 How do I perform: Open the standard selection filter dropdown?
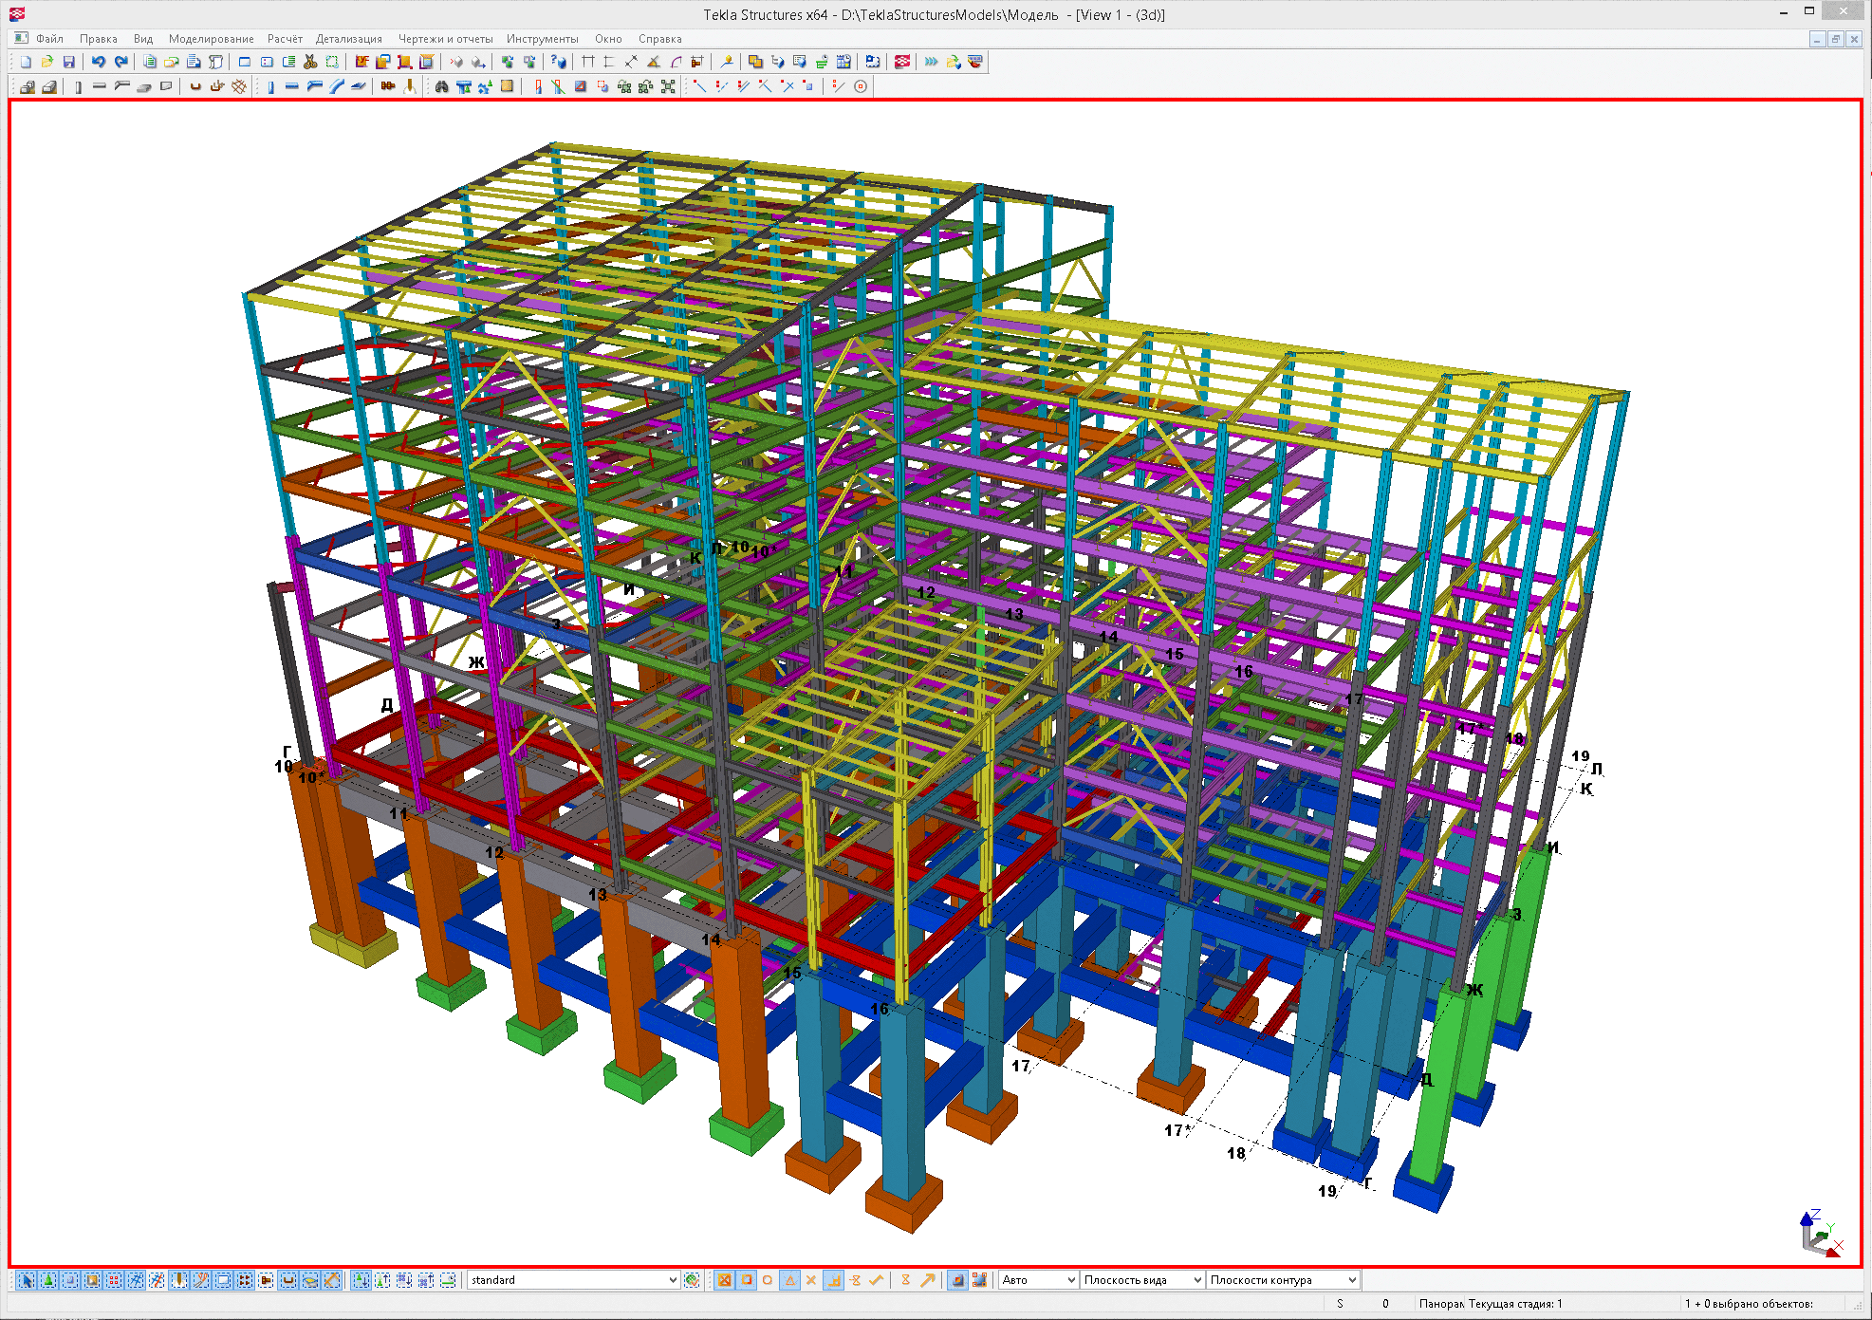[x=673, y=1280]
